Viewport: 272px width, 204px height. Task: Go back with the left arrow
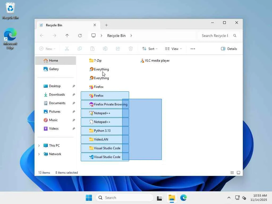(42, 36)
